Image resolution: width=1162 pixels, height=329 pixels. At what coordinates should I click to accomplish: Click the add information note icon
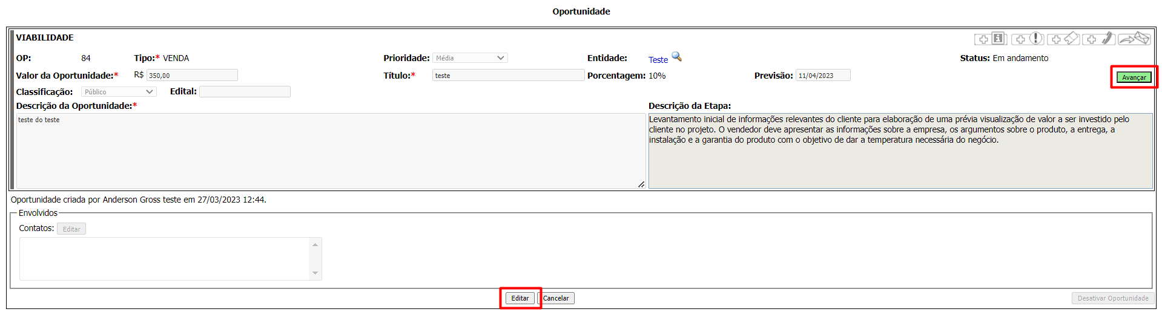(991, 39)
